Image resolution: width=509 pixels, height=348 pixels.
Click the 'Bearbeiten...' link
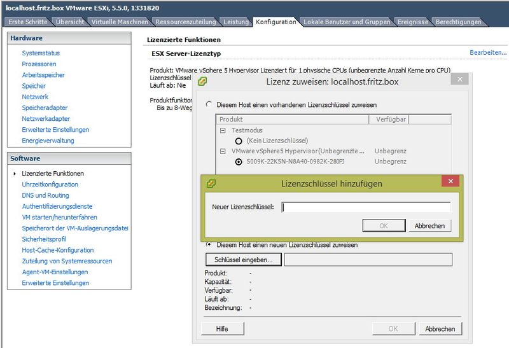(488, 52)
